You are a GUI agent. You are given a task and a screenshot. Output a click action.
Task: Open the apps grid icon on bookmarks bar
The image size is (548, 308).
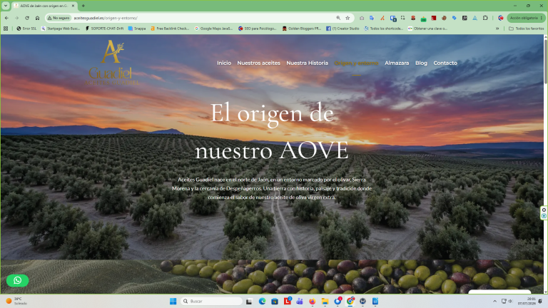[x=6, y=29]
